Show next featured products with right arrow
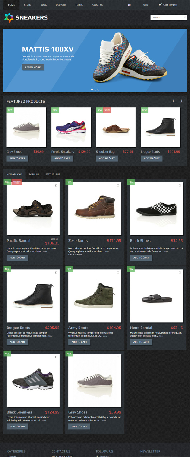Image resolution: width=190 pixels, height=457 pixels. (x=181, y=101)
